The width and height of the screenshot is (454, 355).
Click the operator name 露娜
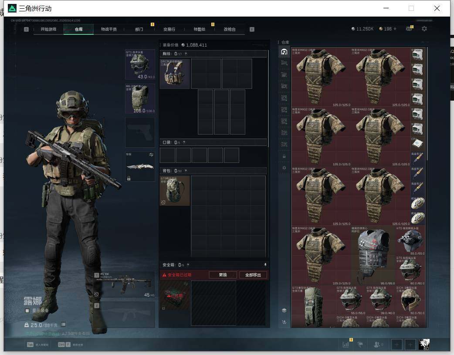[x=33, y=301]
